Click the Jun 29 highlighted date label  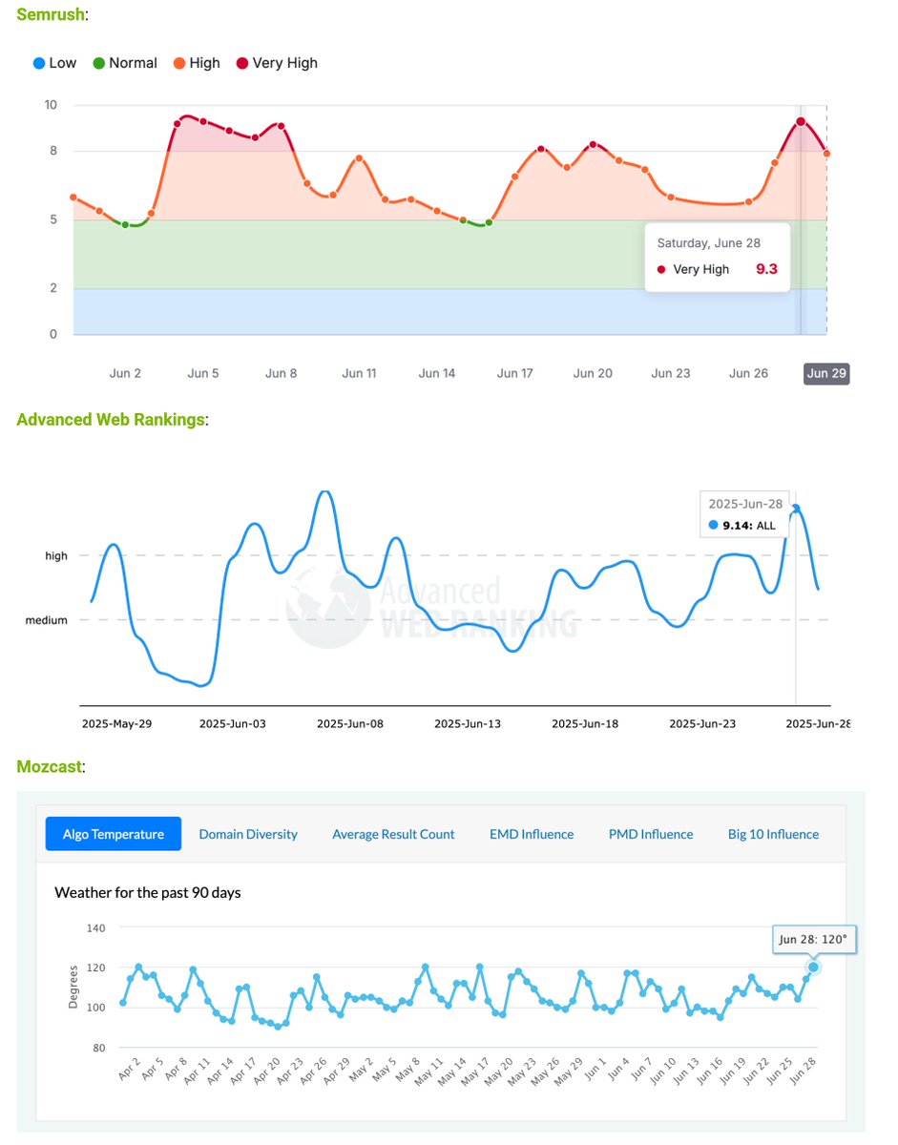click(826, 373)
